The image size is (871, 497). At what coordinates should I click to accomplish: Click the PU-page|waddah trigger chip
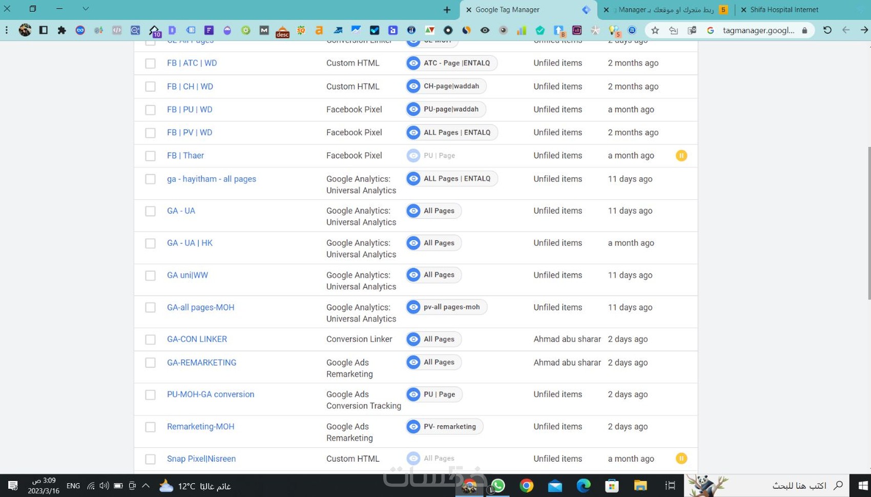click(446, 109)
